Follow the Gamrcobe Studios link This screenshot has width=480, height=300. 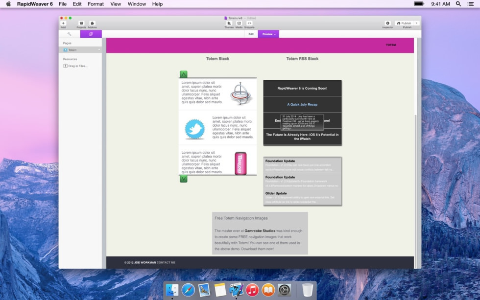coord(260,231)
